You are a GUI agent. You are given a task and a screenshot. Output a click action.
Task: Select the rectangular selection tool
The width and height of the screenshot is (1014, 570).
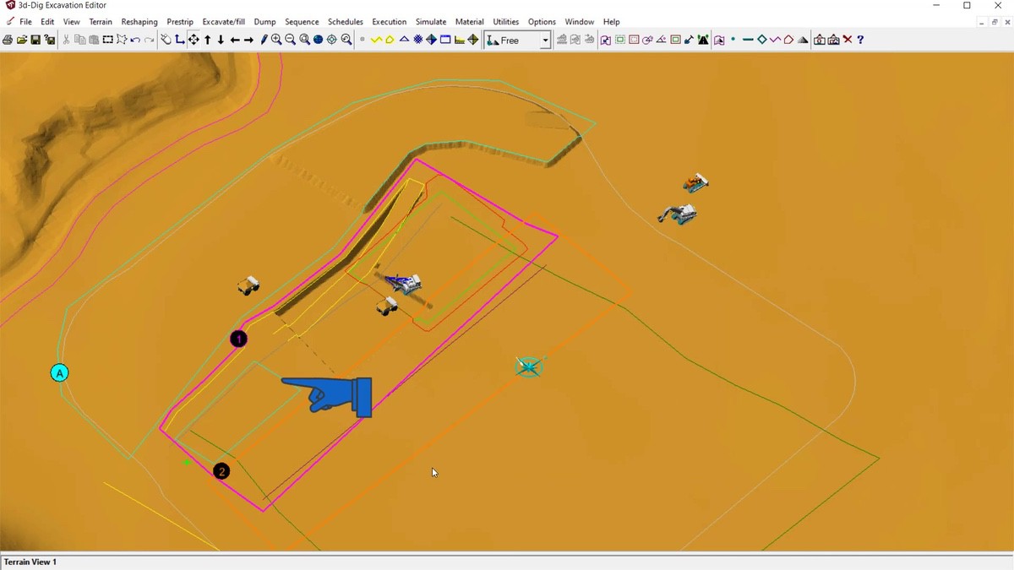click(x=108, y=40)
